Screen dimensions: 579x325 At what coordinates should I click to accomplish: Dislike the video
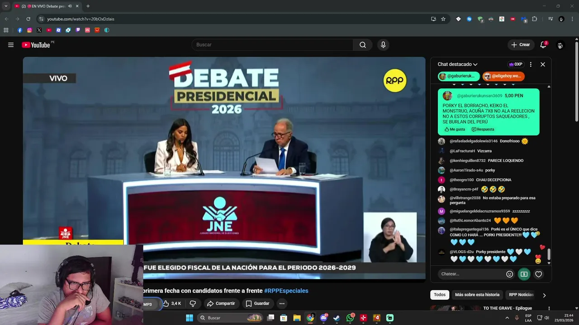coord(193,303)
